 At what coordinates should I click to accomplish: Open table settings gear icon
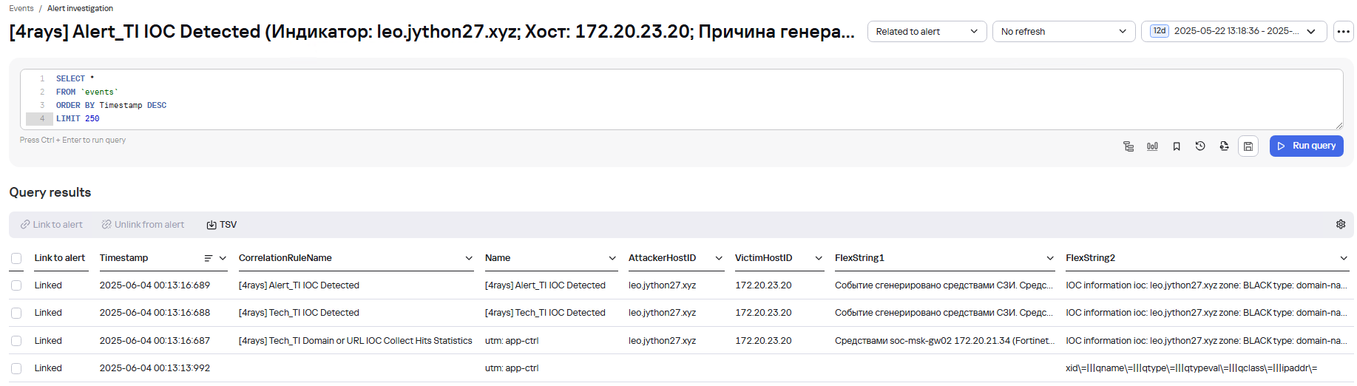1341,225
